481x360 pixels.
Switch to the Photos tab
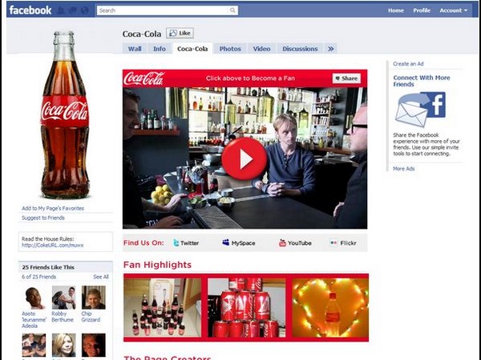click(x=230, y=49)
